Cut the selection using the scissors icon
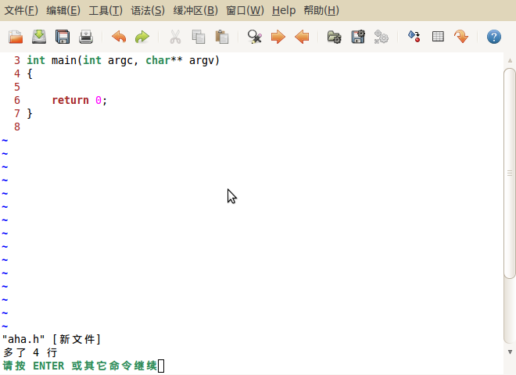Image resolution: width=516 pixels, height=375 pixels. [x=175, y=37]
